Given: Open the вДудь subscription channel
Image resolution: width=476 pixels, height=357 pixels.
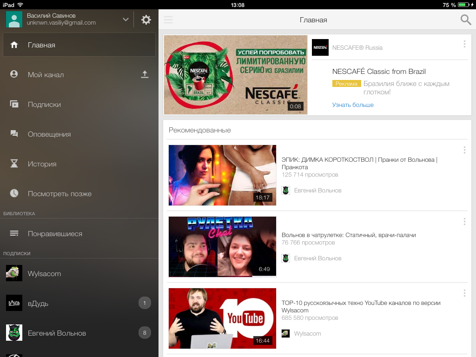Looking at the screenshot, I should tap(79, 303).
